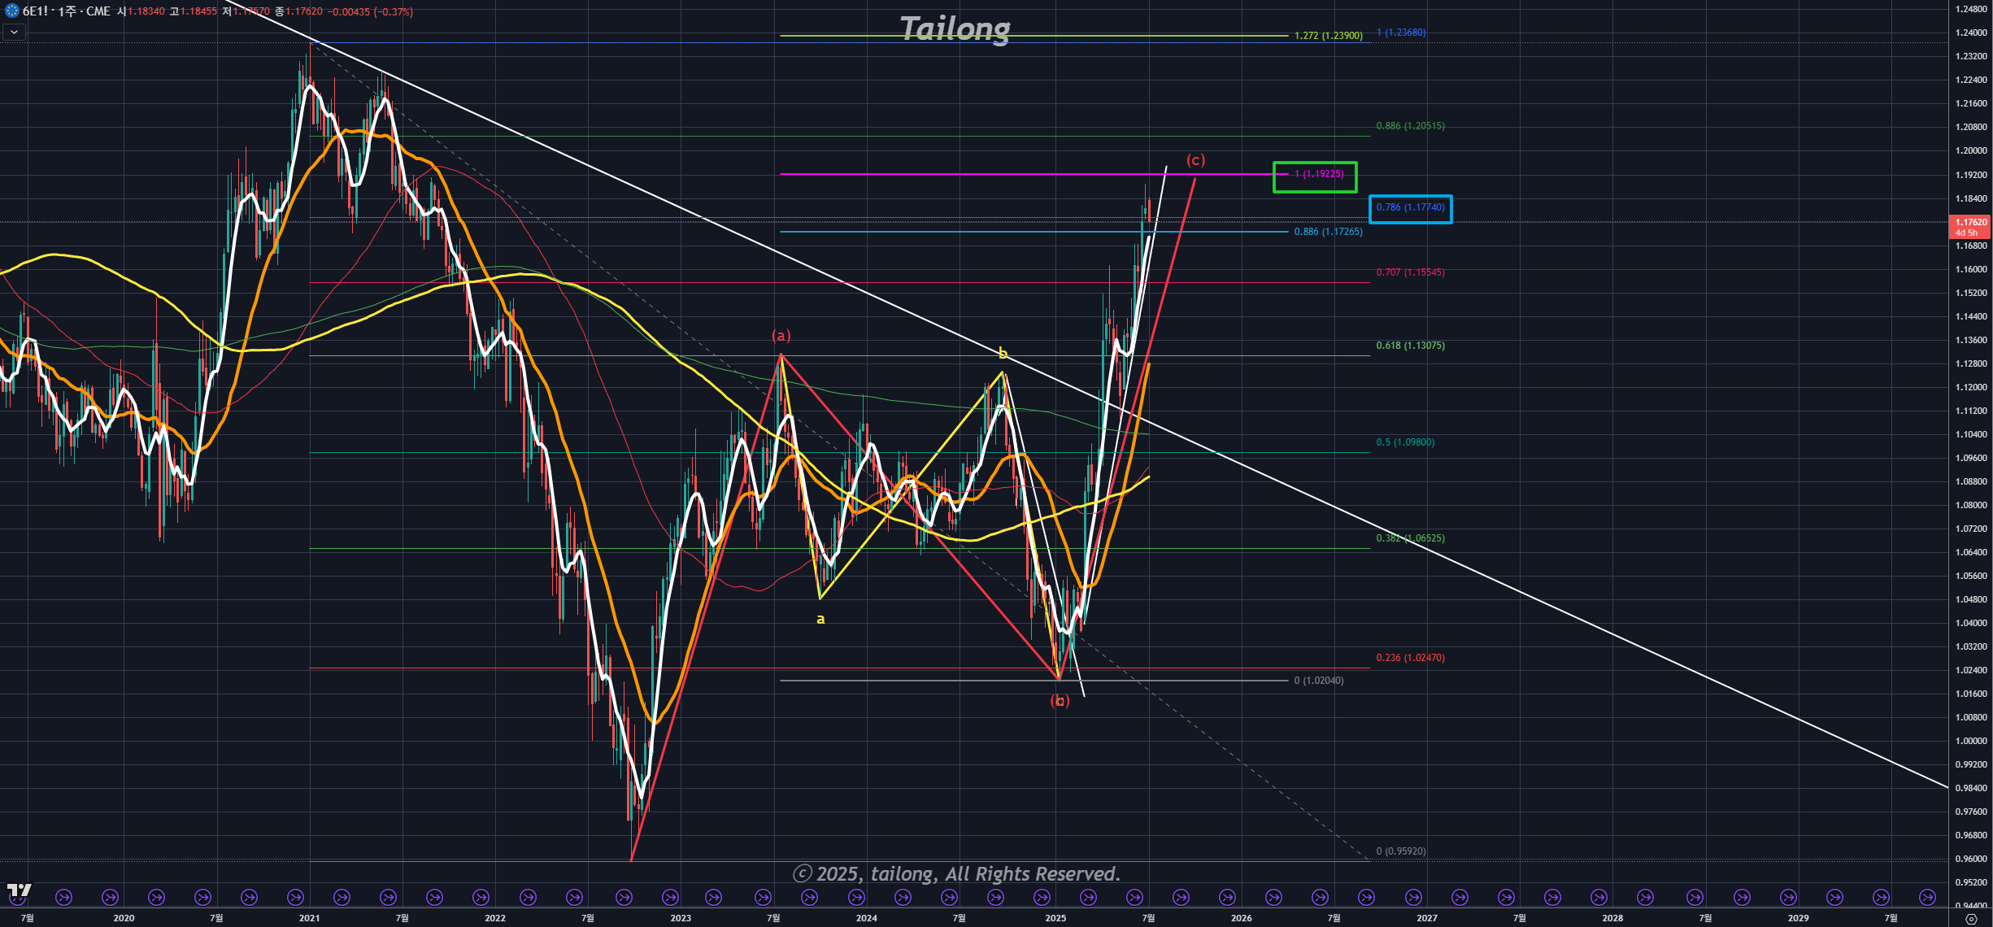The height and width of the screenshot is (927, 1993).
Task: Click 2026 on the time axis
Action: point(1241,918)
